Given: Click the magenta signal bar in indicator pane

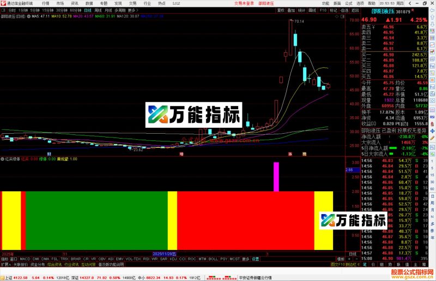Looking at the screenshot, I should click(x=276, y=177).
